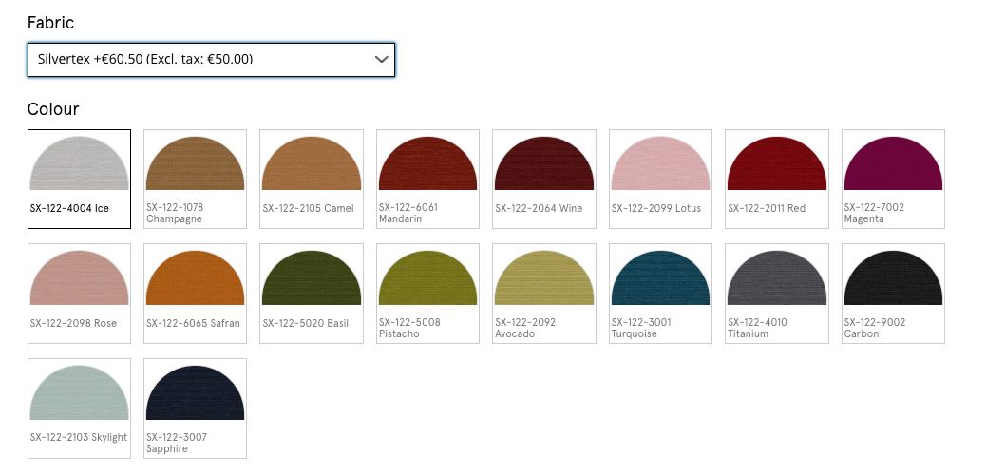Screen dimensions: 986x475
Task: Pick the SX-122-2105 Camel colour
Action: (312, 180)
